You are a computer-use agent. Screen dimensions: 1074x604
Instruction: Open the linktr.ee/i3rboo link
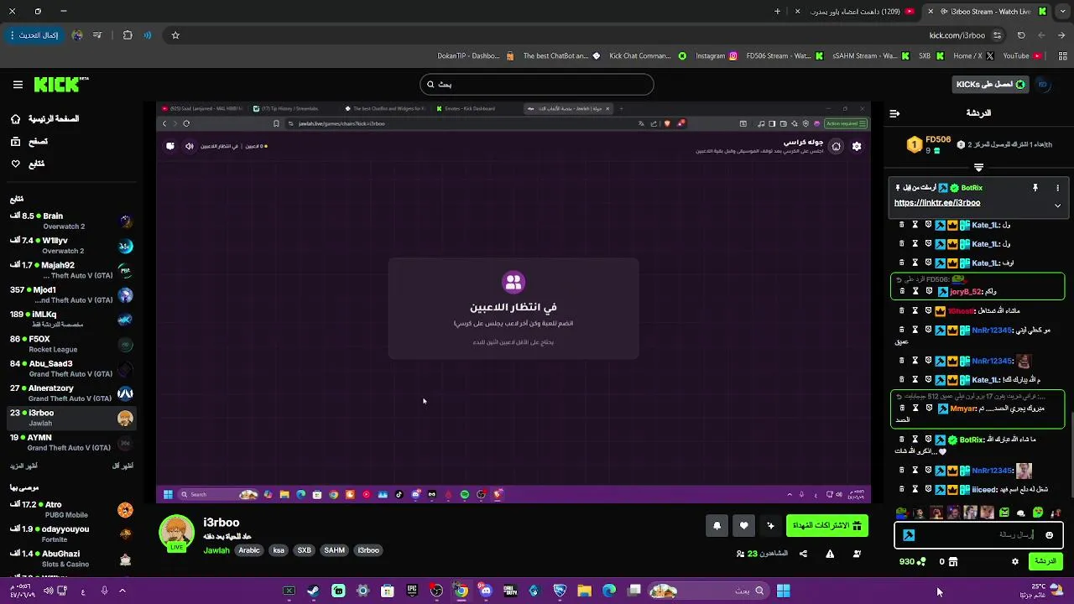[937, 203]
